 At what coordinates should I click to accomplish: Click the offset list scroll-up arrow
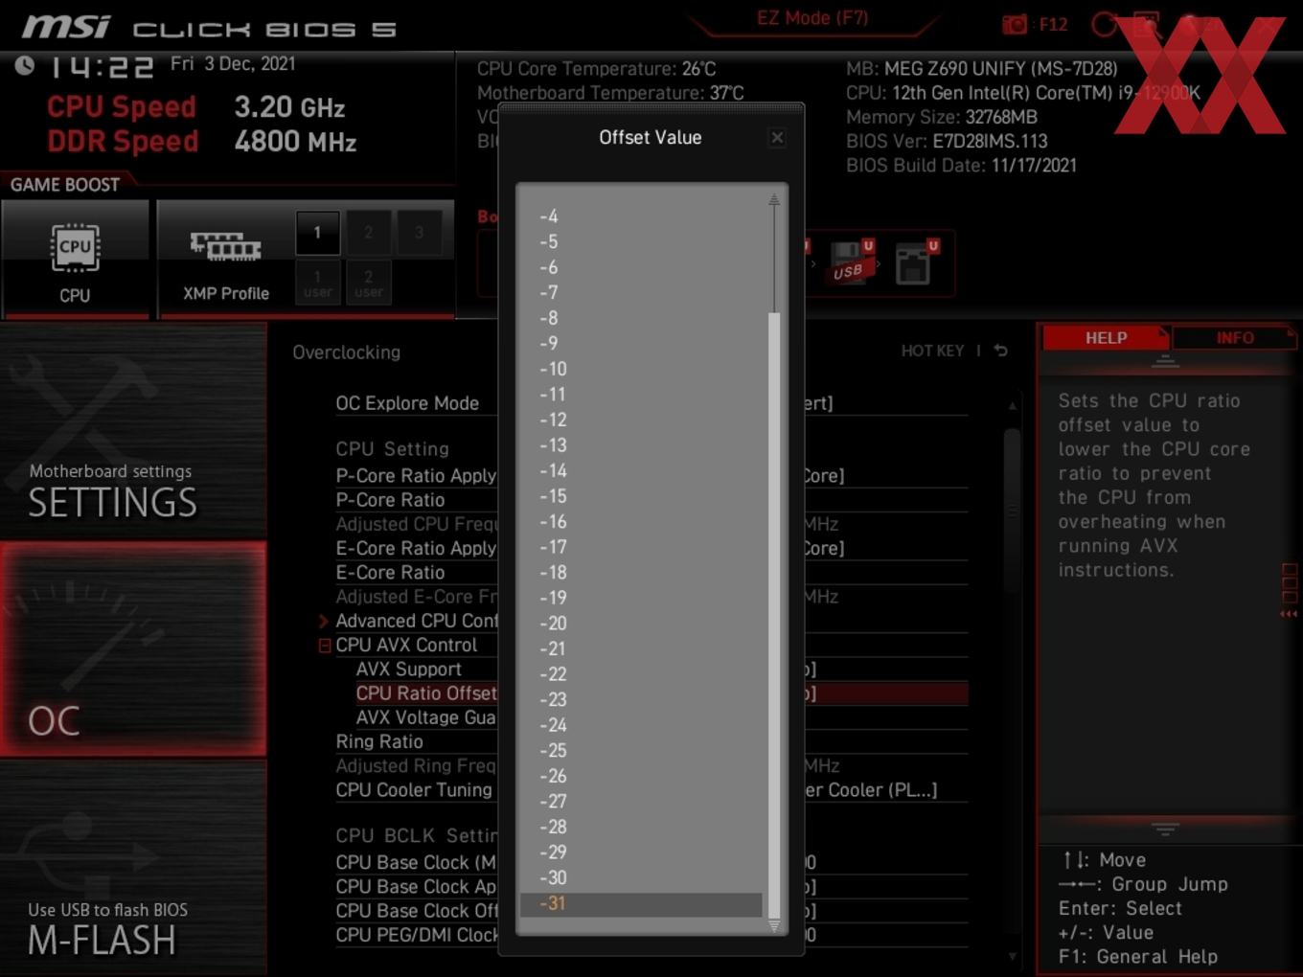(773, 200)
